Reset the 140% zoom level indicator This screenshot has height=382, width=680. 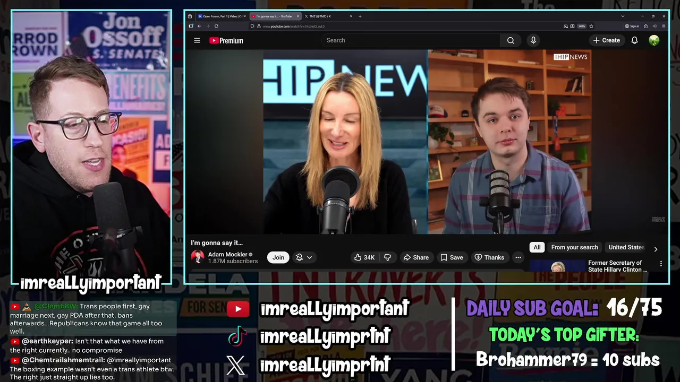coord(582,26)
